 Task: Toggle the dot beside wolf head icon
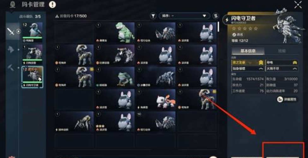(19, 50)
